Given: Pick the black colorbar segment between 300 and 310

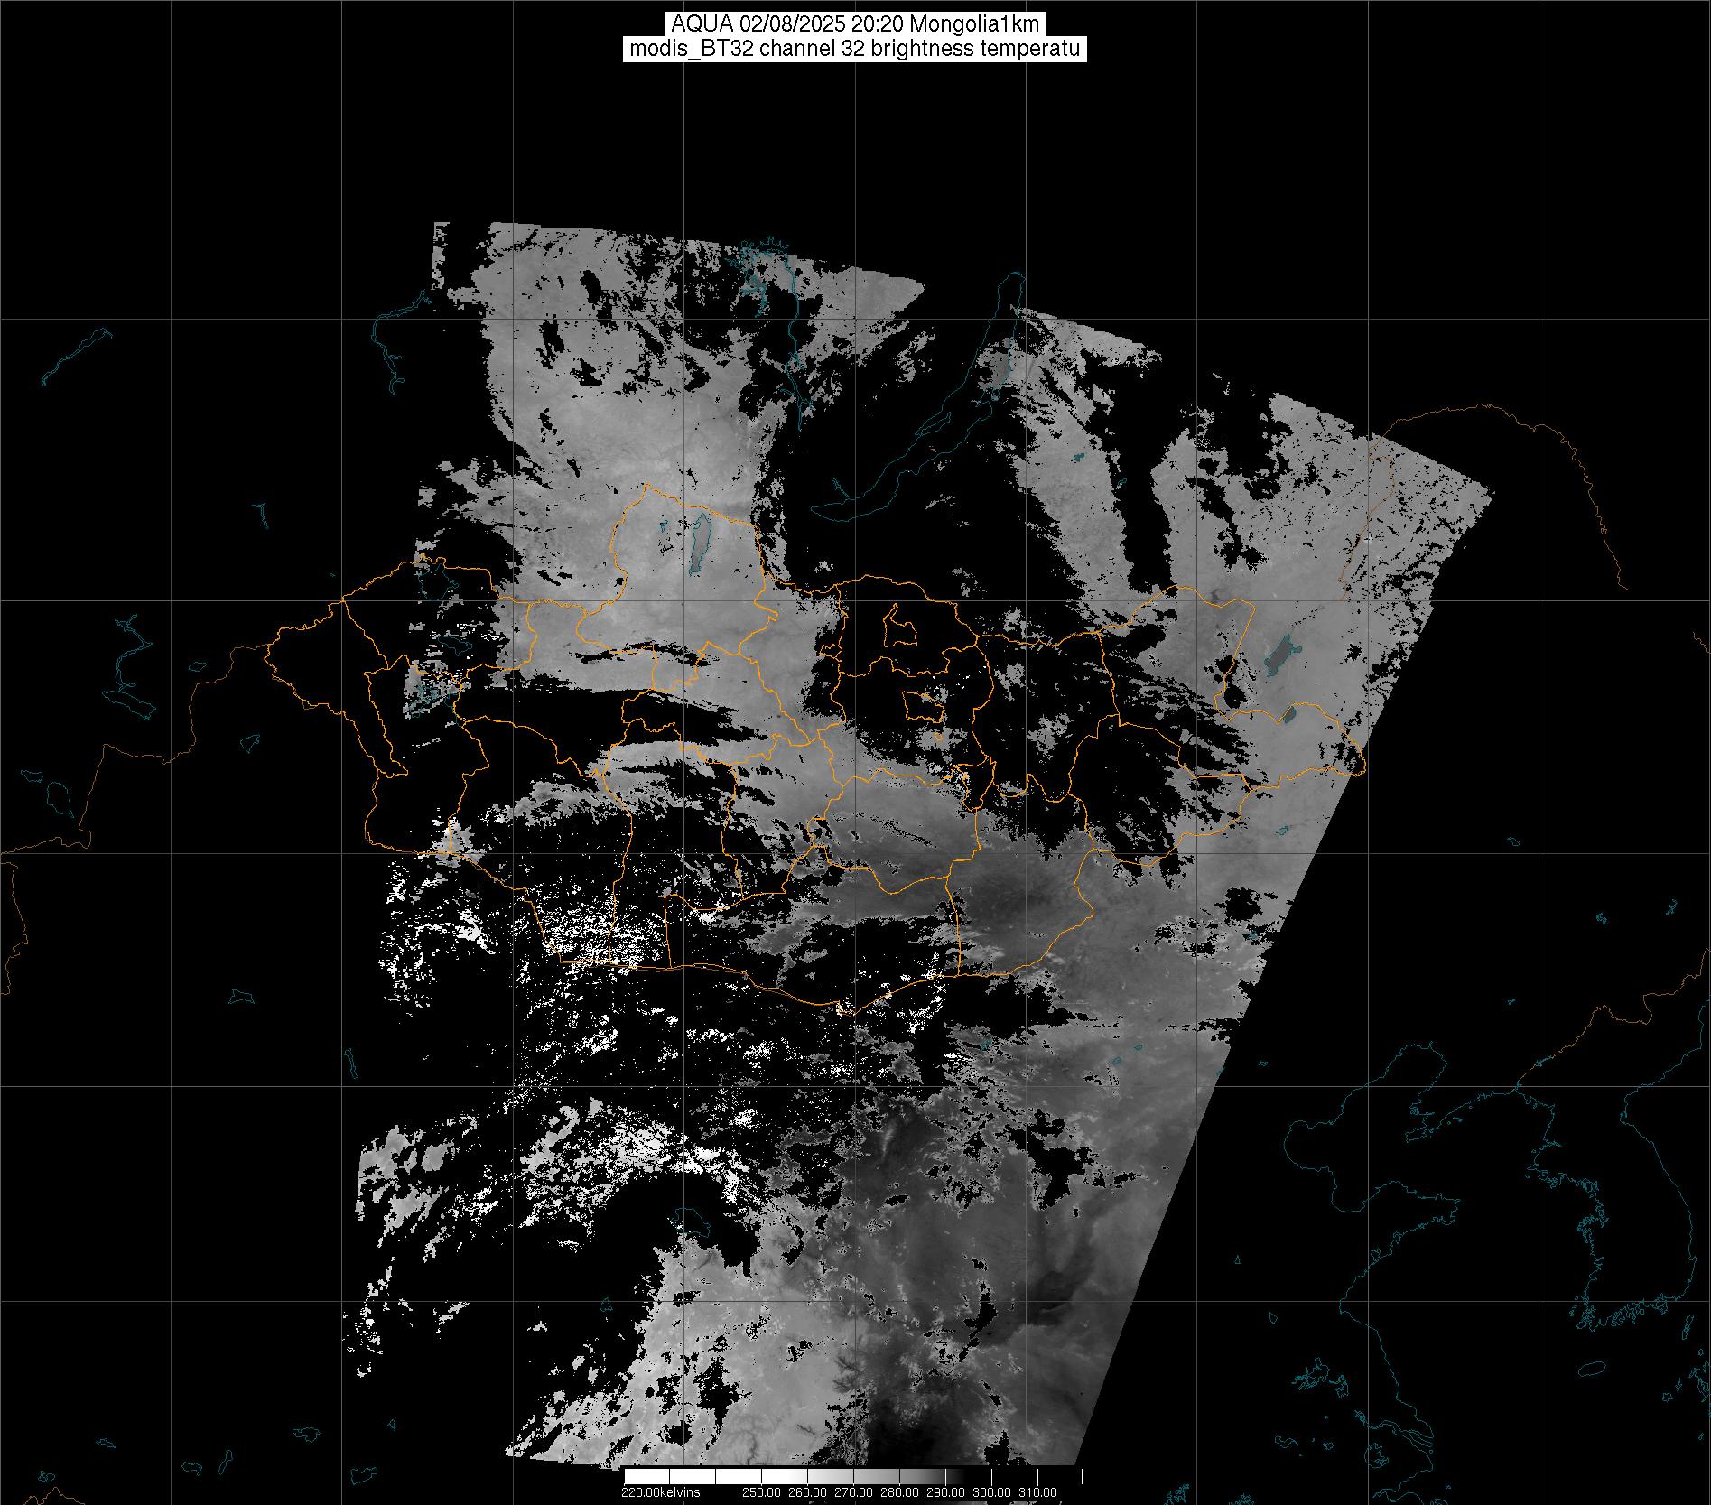Looking at the screenshot, I should (x=1014, y=1476).
